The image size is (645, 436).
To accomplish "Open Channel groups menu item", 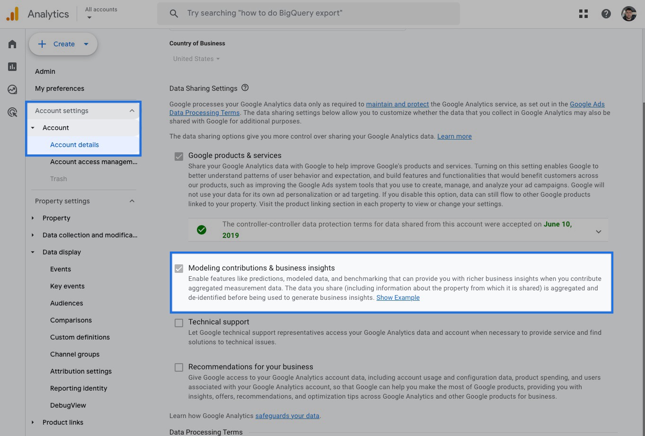I will pos(75,354).
